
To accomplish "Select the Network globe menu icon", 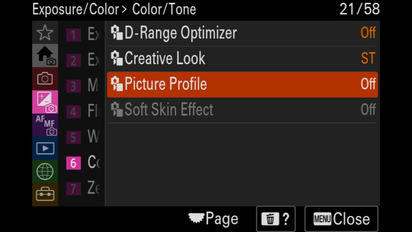I will tap(45, 171).
